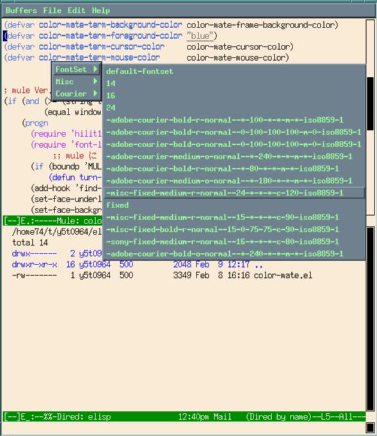
Task: Click the (set-face-backgr line
Action: (x=66, y=210)
